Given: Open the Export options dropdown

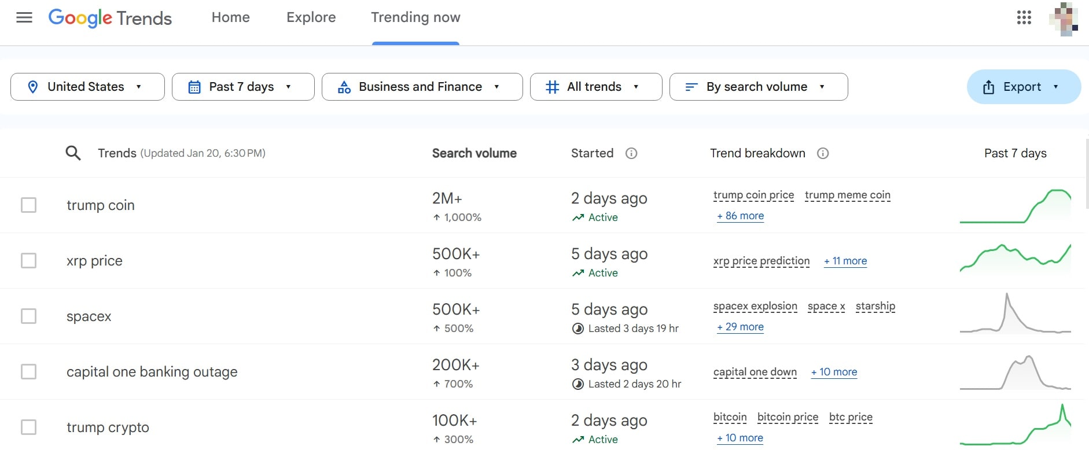Looking at the screenshot, I should click(1024, 87).
